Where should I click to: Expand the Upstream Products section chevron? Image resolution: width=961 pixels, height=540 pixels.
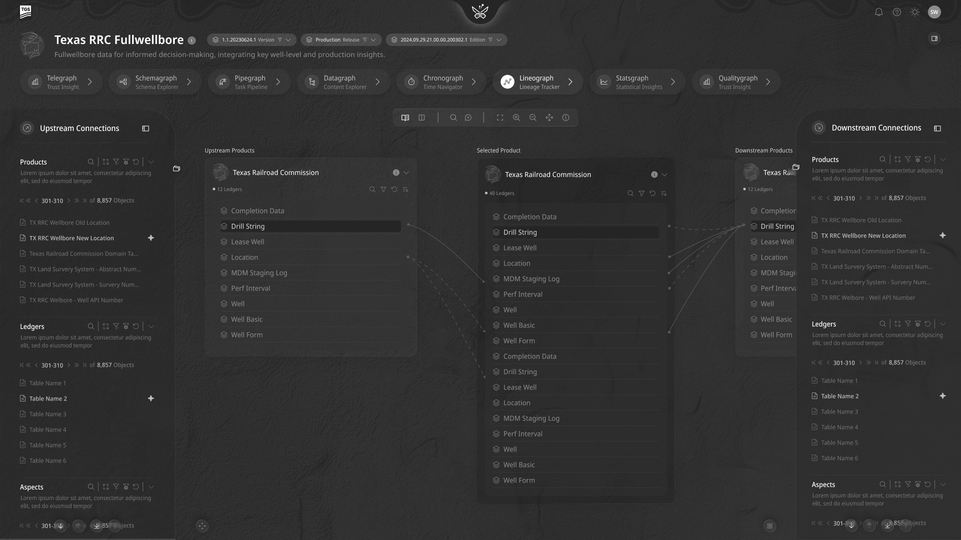[x=151, y=162]
